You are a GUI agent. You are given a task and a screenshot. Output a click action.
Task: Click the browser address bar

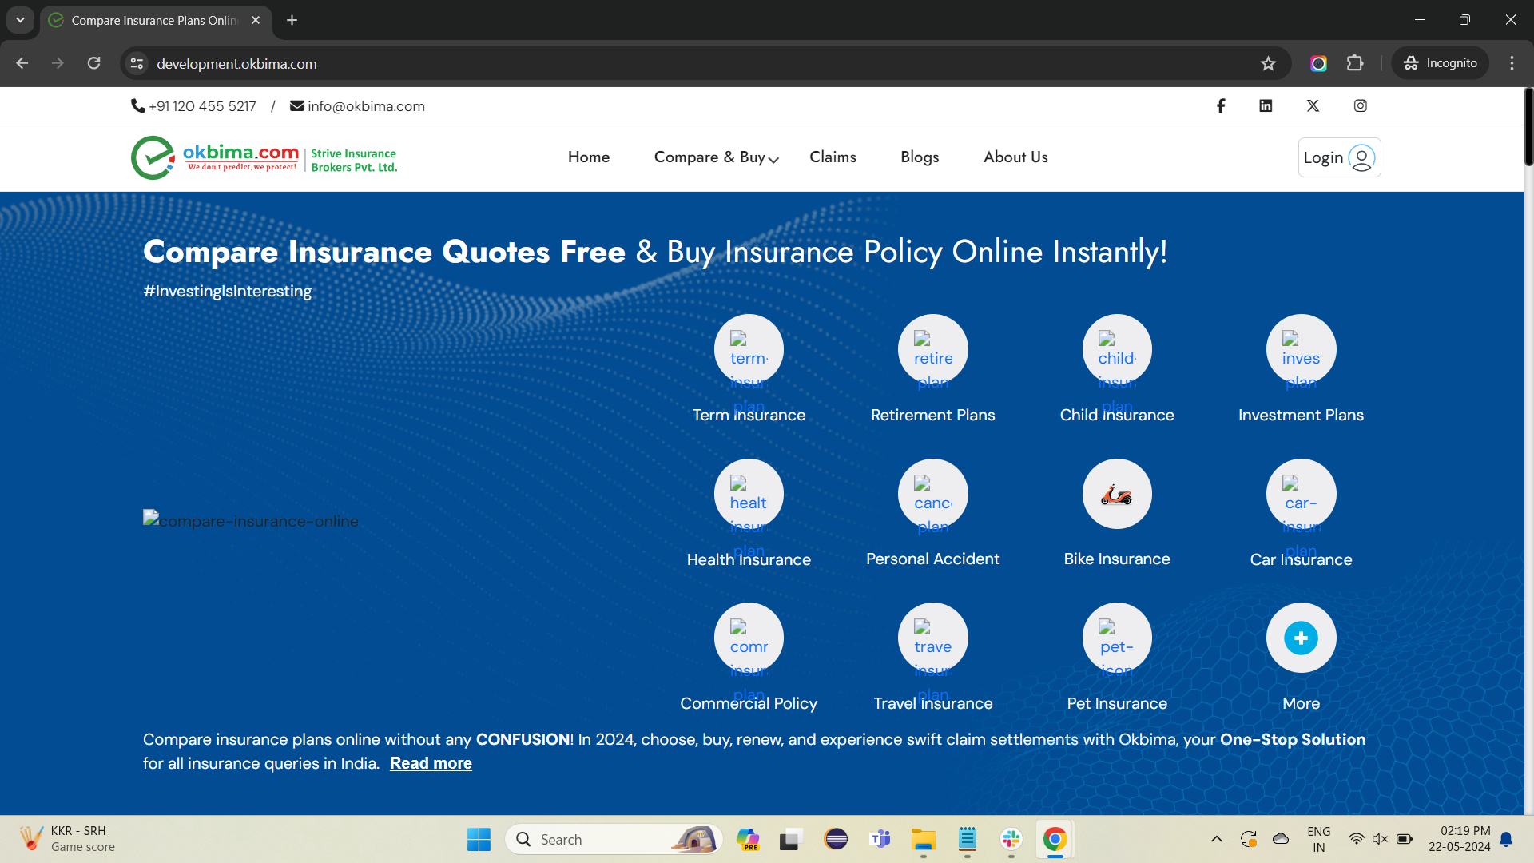click(639, 63)
